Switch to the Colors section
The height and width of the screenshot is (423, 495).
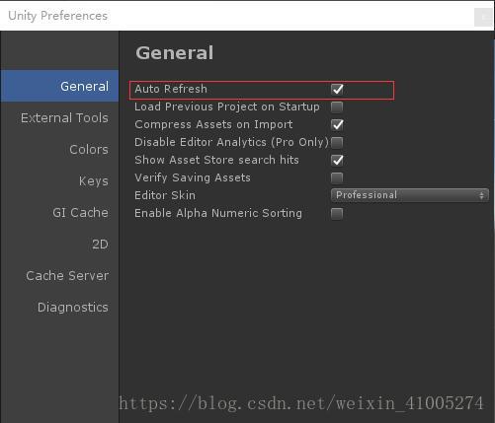59,149
